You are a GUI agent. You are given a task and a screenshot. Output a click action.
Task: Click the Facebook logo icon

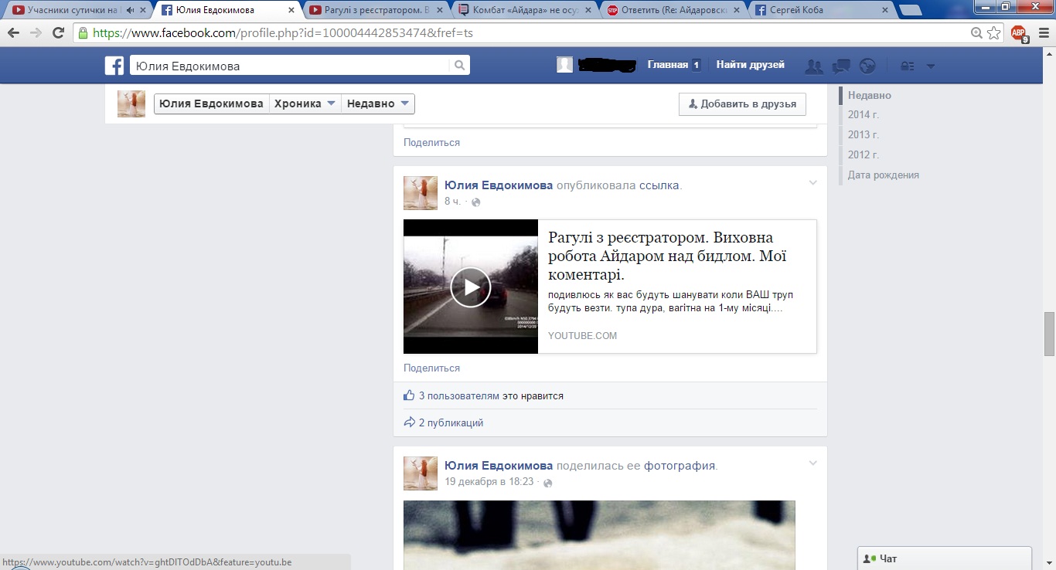(x=114, y=66)
